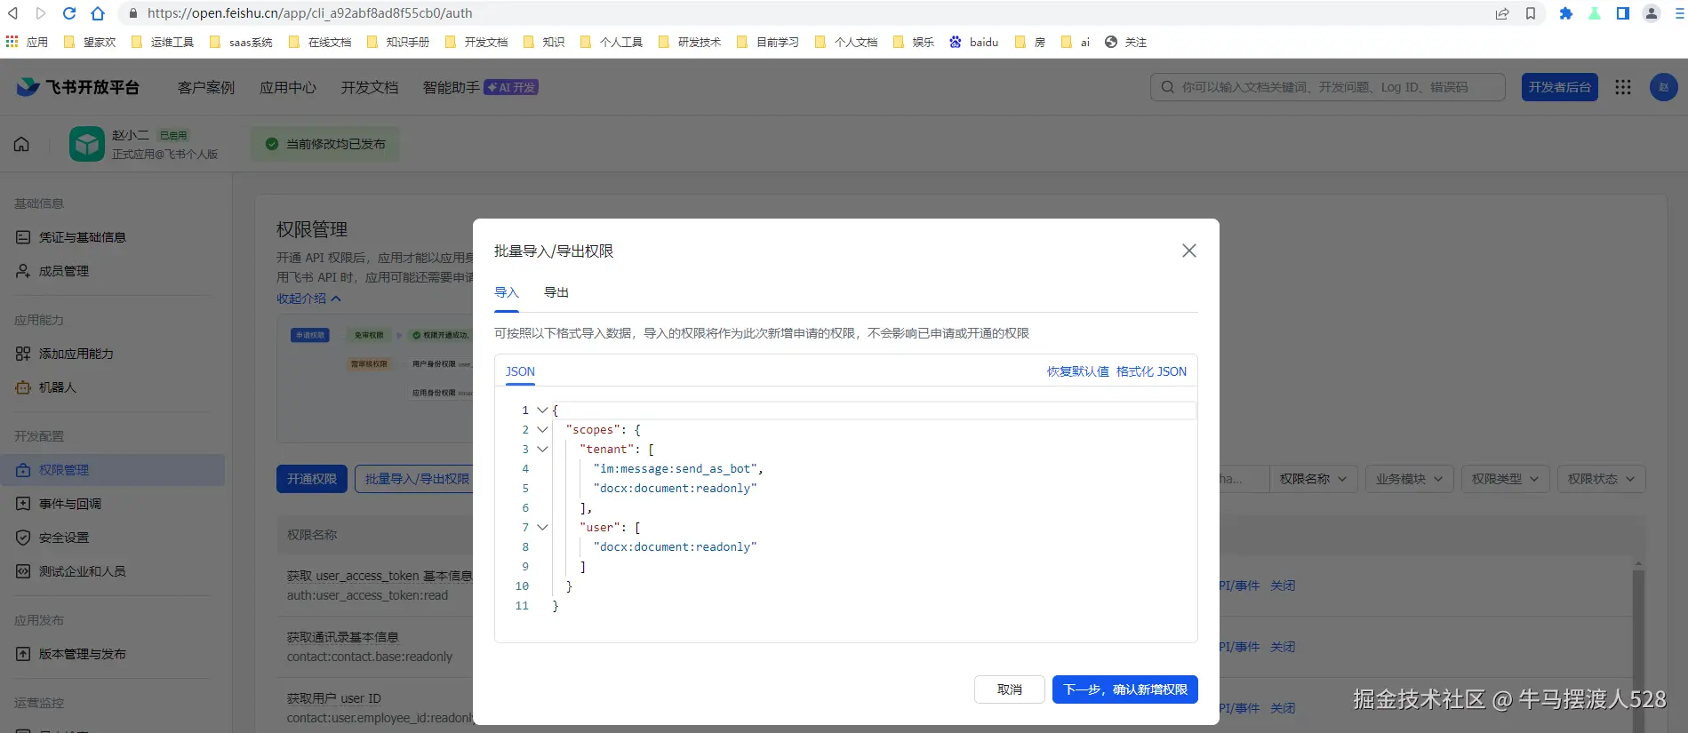Open 智能助手 in top navigation
Viewport: 1688px width, 733px height.
(452, 87)
